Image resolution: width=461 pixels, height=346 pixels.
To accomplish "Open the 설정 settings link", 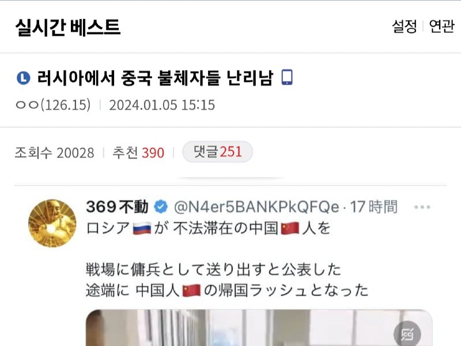I will click(405, 27).
